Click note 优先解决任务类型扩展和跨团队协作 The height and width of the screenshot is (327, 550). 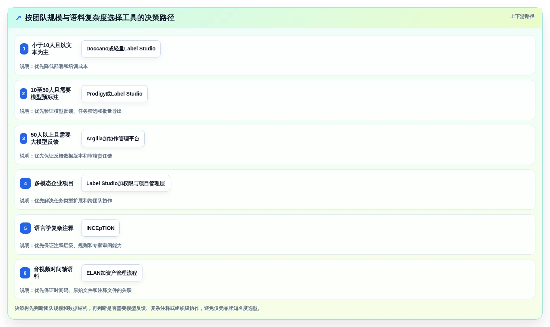[x=66, y=201]
